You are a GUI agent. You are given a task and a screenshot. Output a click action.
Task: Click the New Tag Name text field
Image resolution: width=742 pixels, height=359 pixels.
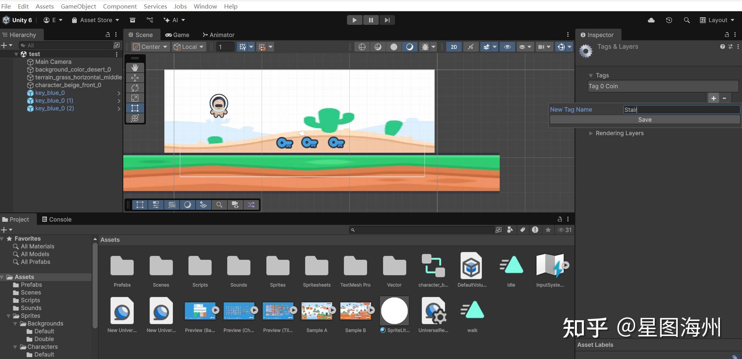click(681, 110)
